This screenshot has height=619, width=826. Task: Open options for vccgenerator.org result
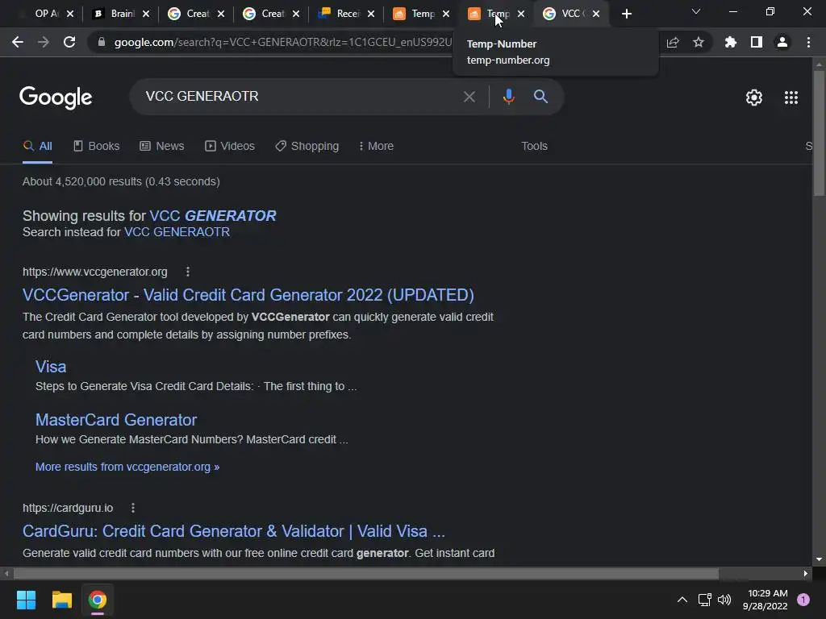click(x=187, y=272)
